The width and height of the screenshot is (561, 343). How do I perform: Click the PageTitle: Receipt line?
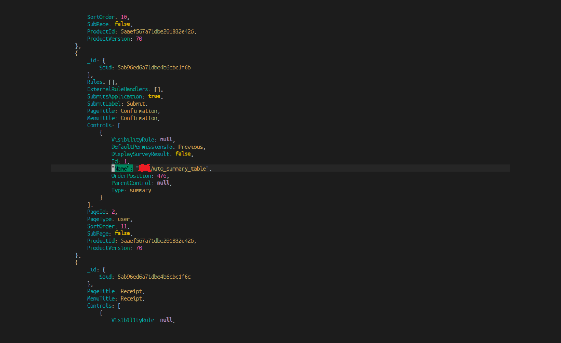tap(116, 291)
